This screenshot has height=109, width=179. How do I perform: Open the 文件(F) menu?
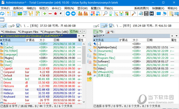coord(5,8)
